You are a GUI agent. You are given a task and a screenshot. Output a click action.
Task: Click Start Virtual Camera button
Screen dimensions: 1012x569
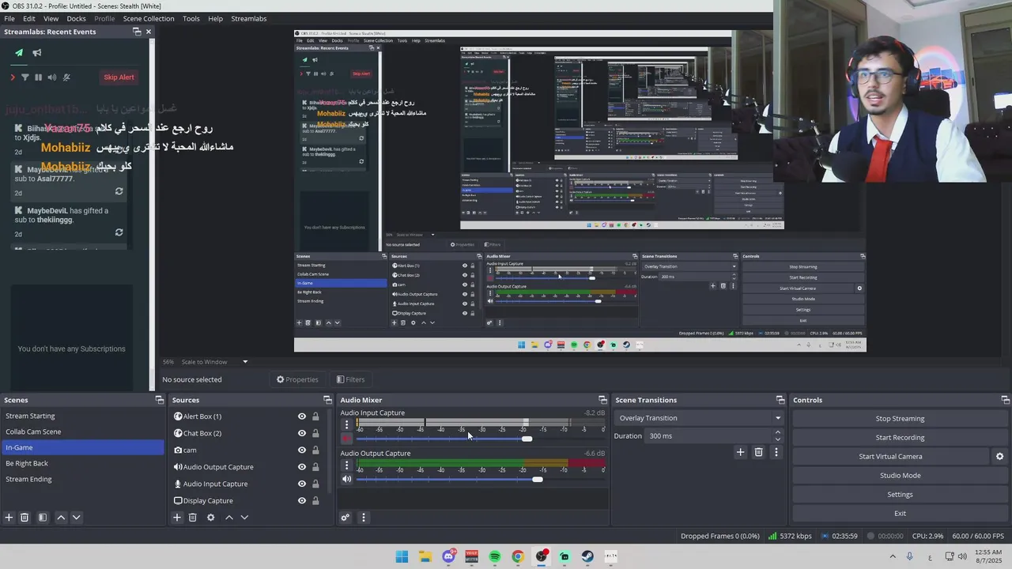[890, 457]
